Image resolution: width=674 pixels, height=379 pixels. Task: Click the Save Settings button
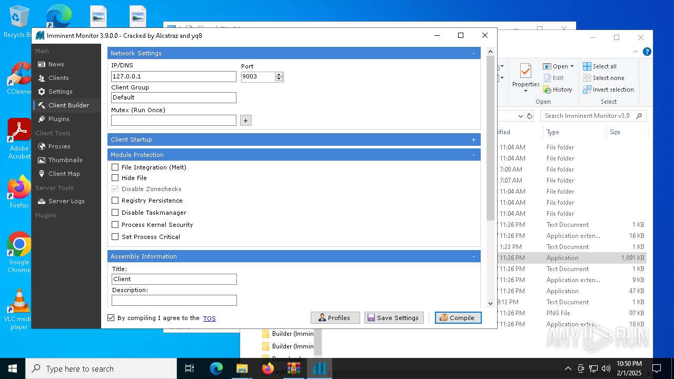pos(394,318)
